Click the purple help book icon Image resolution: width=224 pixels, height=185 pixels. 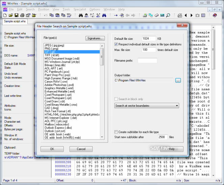coord(215,15)
